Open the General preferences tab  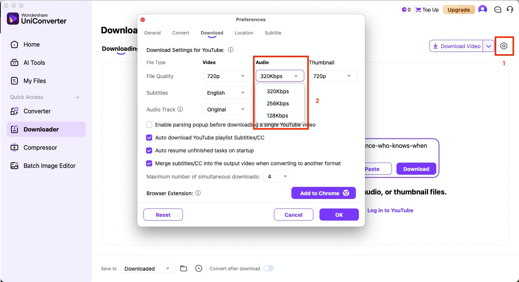coord(153,33)
